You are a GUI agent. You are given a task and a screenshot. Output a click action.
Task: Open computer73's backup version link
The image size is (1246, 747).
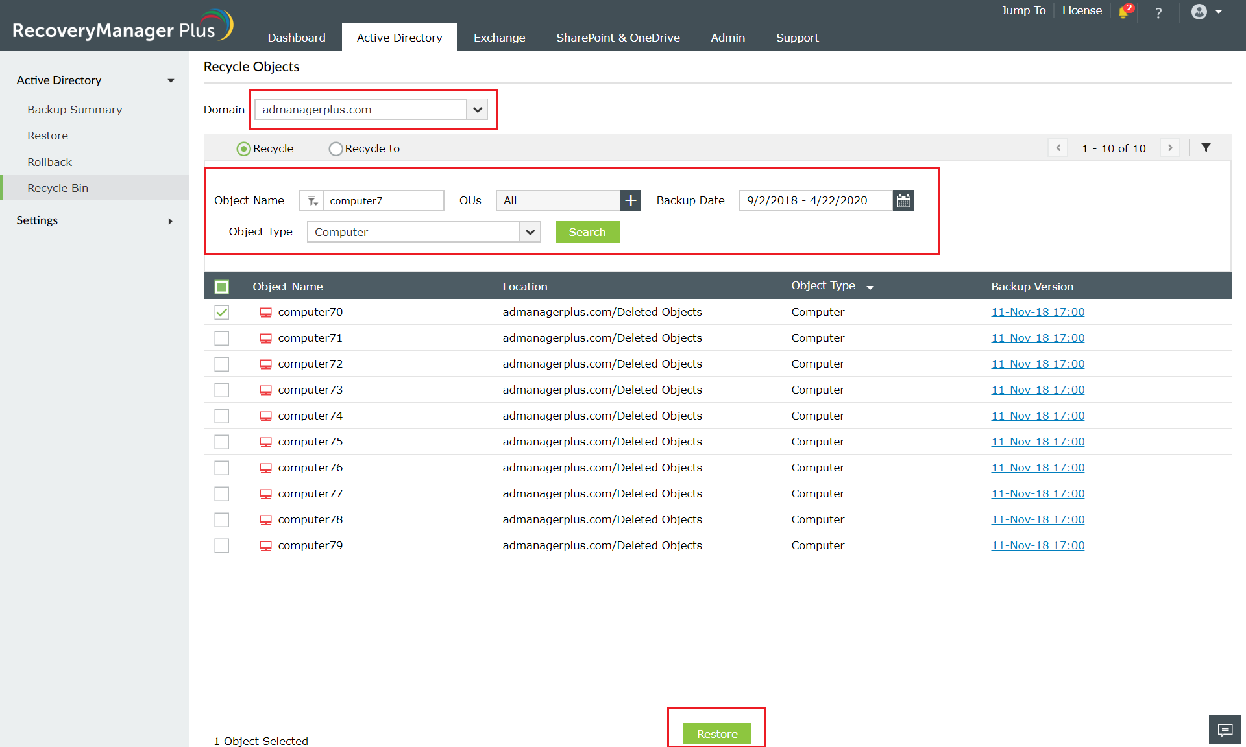[1038, 390]
